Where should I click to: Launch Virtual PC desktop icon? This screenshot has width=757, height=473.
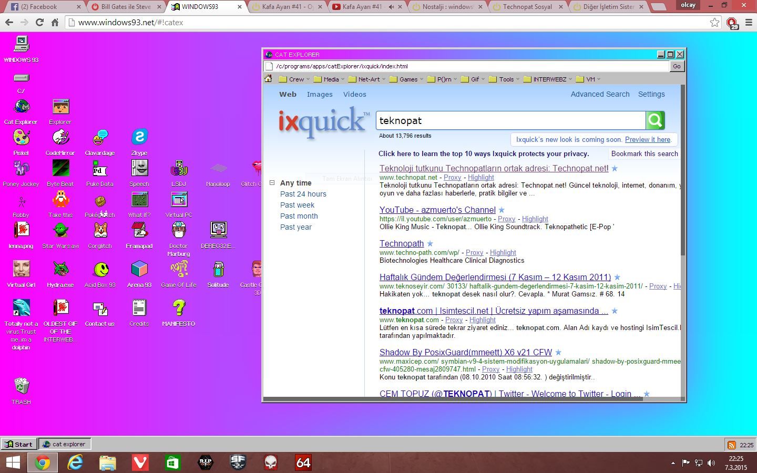point(179,204)
